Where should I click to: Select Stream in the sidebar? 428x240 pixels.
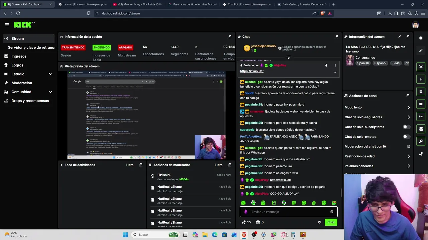28,38
